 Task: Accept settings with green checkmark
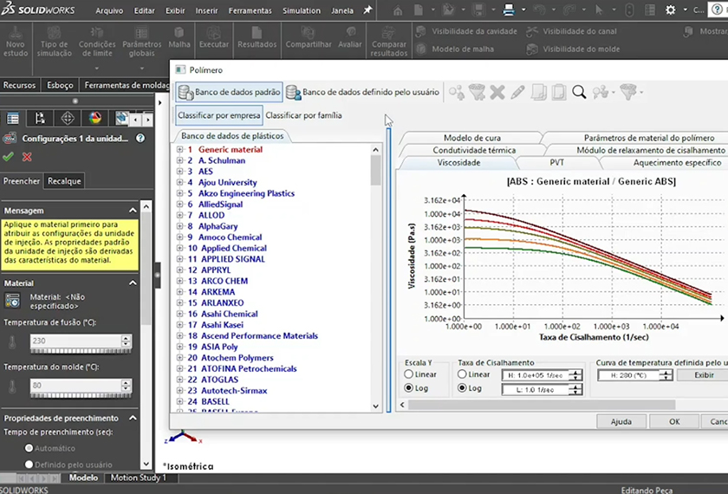point(8,157)
